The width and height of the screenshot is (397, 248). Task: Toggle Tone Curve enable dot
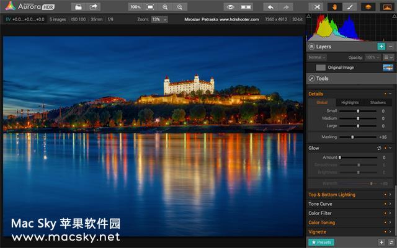[x=385, y=204]
